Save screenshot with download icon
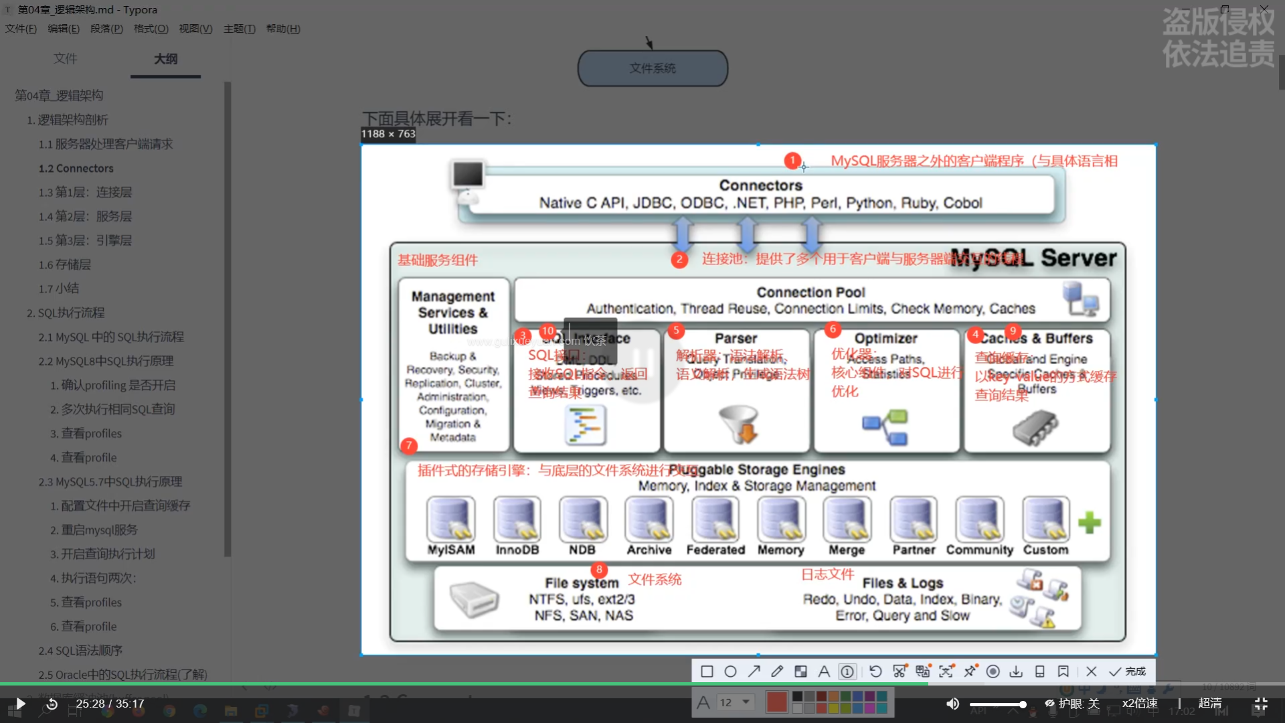 (1016, 671)
